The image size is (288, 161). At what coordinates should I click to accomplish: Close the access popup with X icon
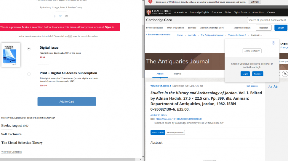tap(273, 43)
